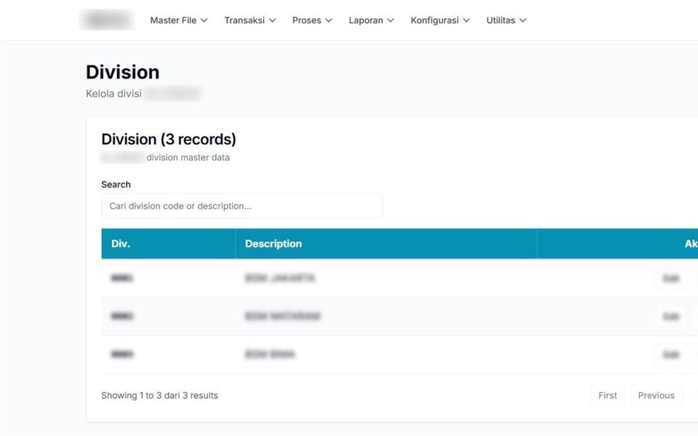Expand the Utilitas menu

pyautogui.click(x=506, y=20)
